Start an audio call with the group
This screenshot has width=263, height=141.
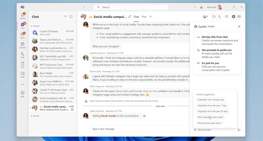tap(220, 16)
